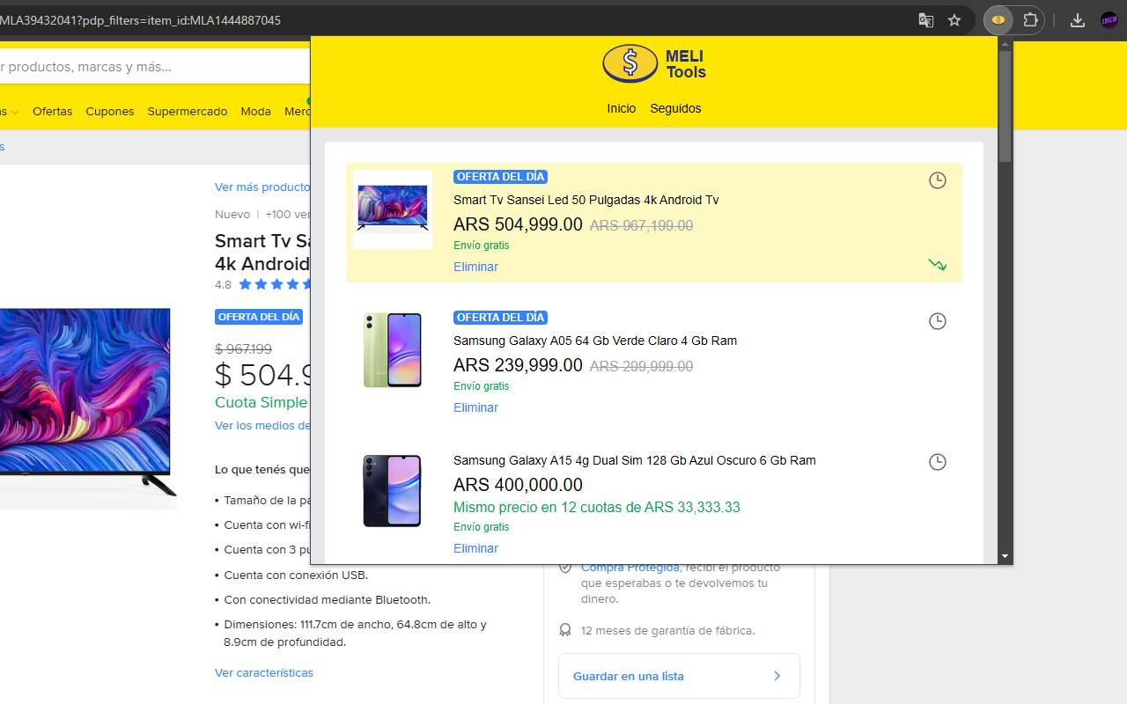
Task: Switch to the Seguidos tab in popup
Action: click(675, 108)
